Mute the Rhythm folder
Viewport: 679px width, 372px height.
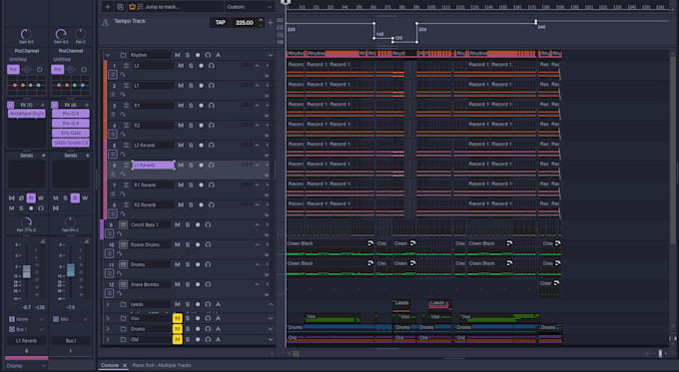[x=177, y=56]
